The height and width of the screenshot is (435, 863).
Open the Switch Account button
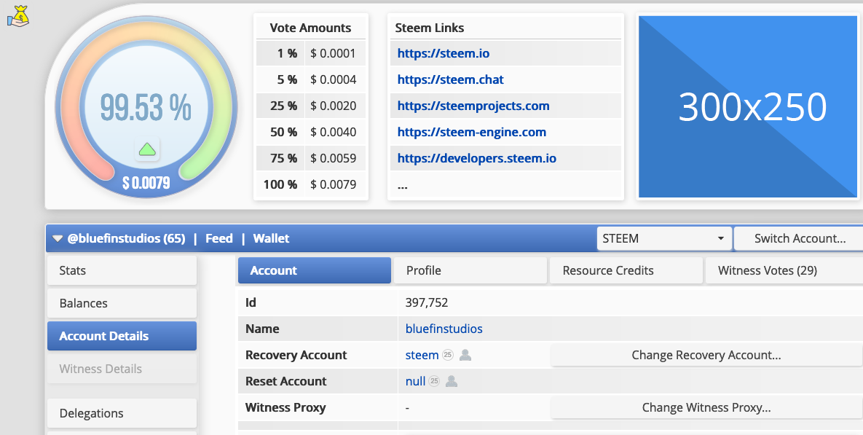click(799, 238)
